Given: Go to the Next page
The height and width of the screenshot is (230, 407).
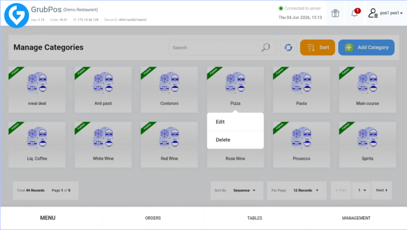Looking at the screenshot, I should coord(382,190).
